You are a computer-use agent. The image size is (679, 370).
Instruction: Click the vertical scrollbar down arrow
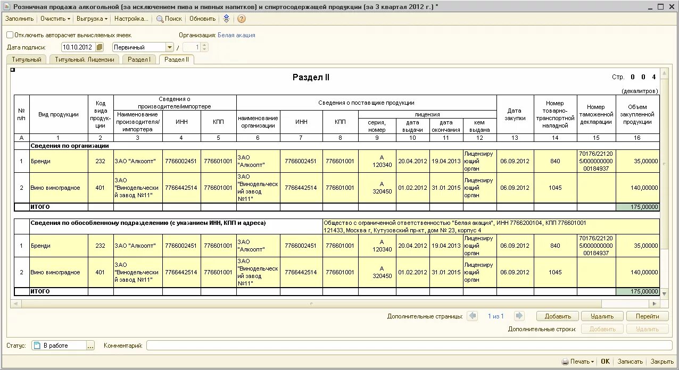664,293
